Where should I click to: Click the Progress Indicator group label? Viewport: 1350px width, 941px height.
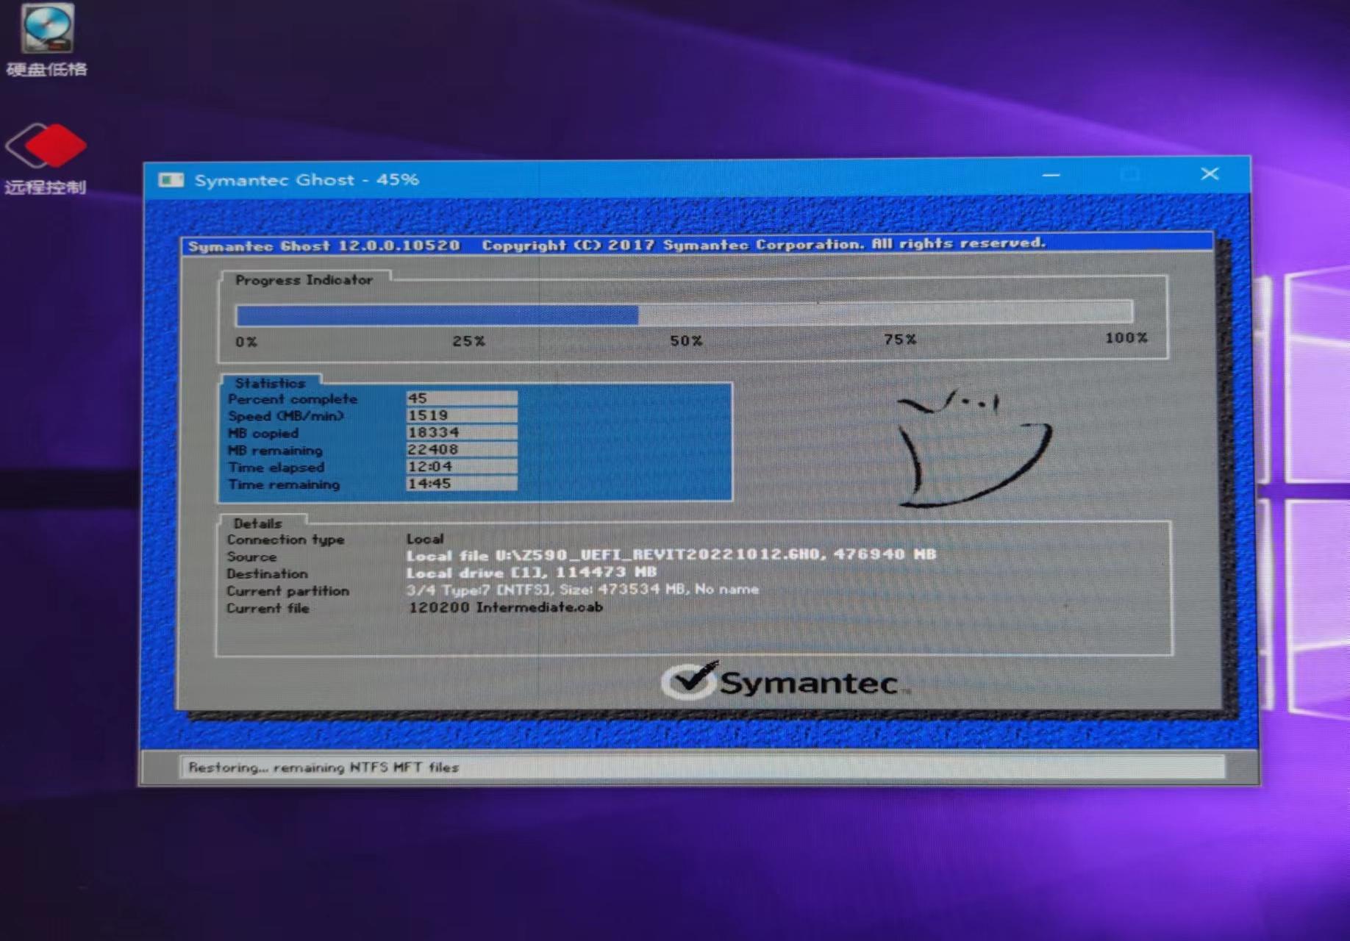pyautogui.click(x=304, y=279)
